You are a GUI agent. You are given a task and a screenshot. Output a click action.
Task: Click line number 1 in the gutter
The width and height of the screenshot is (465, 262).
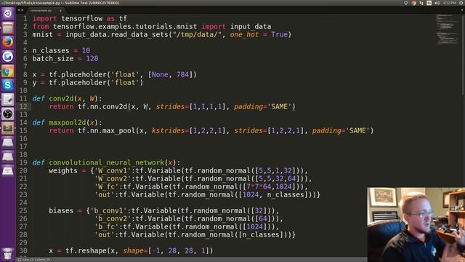25,18
